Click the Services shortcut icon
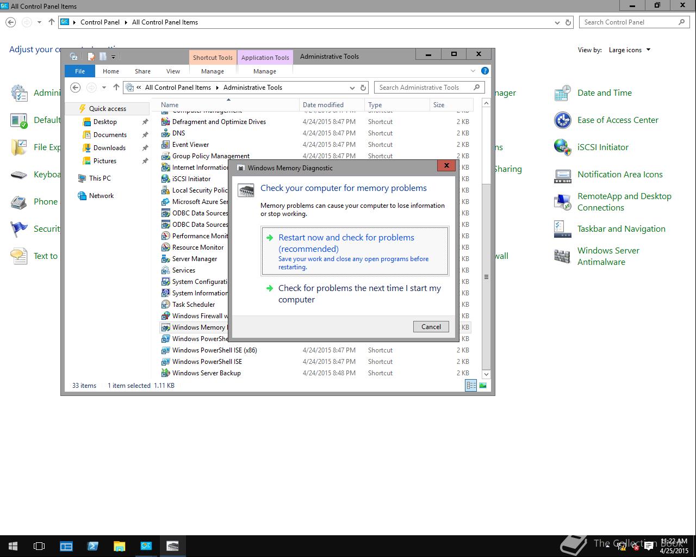This screenshot has height=557, width=696. tap(166, 270)
